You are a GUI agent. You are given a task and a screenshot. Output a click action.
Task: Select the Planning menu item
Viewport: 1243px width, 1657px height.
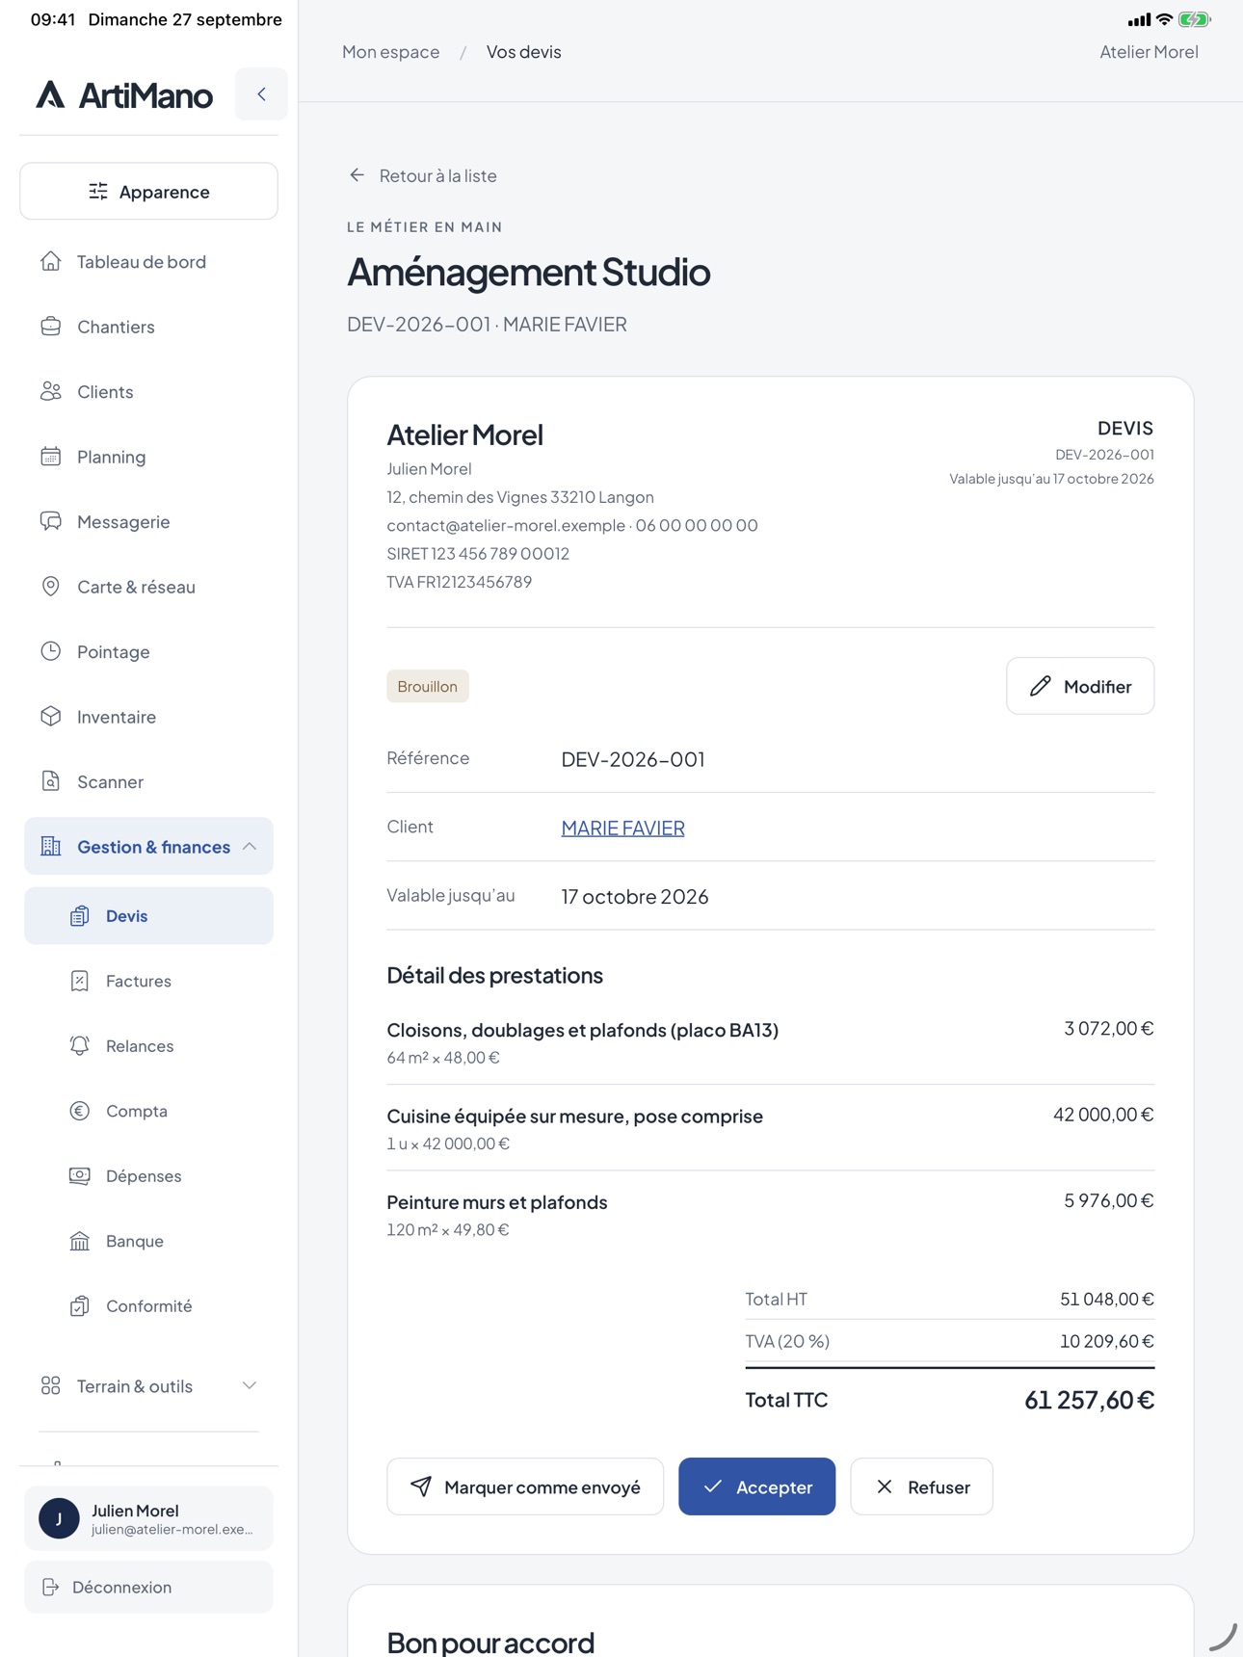(x=148, y=457)
